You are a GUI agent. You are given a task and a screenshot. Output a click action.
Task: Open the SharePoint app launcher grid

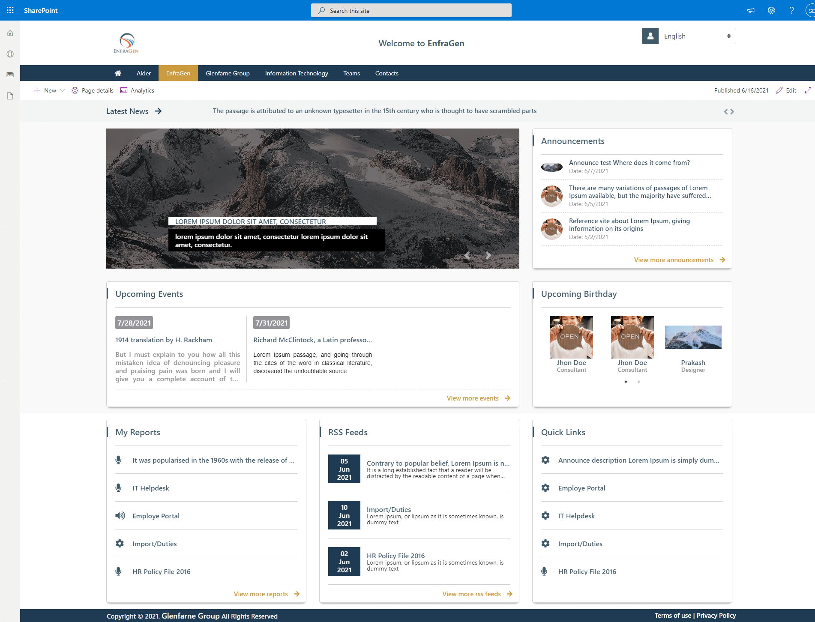[x=10, y=10]
